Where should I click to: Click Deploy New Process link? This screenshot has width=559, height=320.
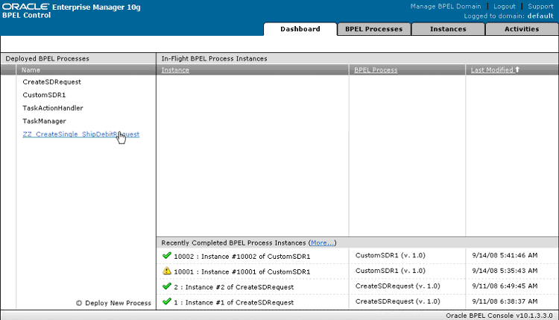pyautogui.click(x=118, y=303)
